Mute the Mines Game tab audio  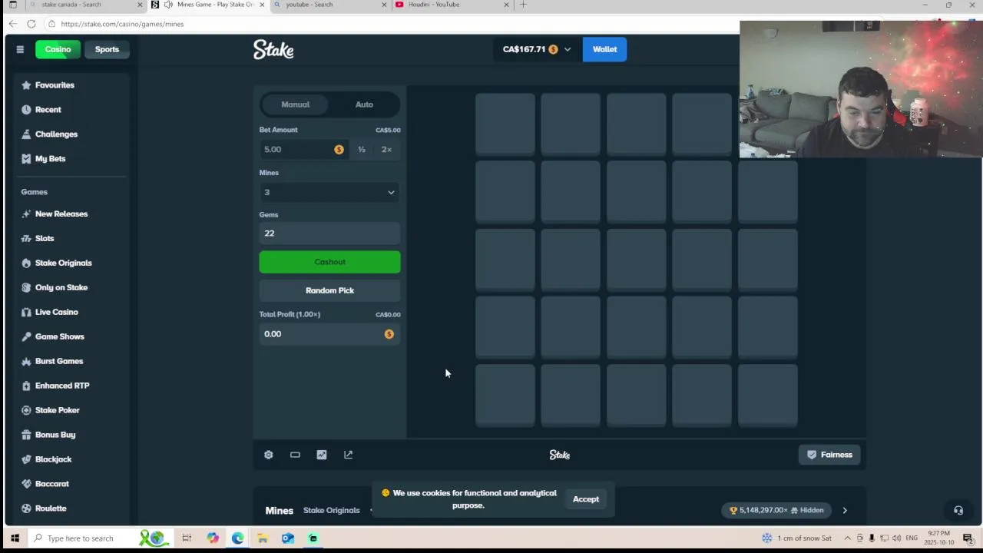[167, 5]
